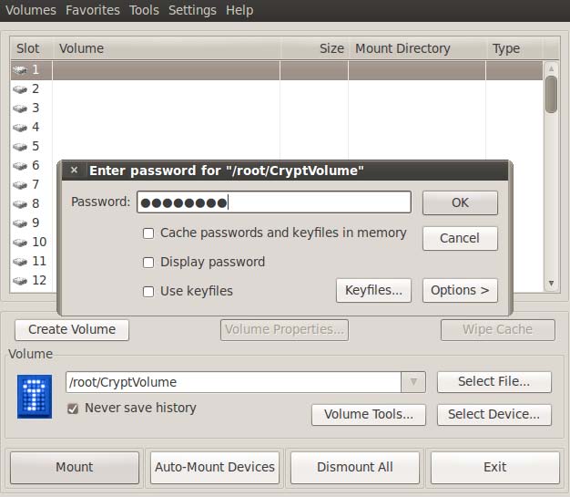
Task: Click the Mount button
Action: (x=74, y=467)
